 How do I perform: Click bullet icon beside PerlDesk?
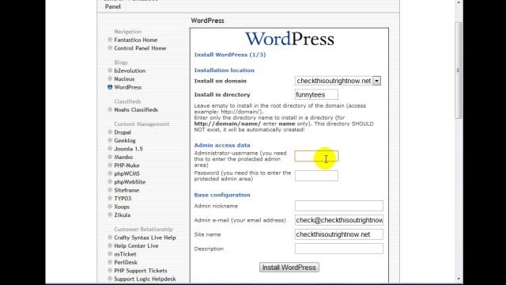click(x=110, y=262)
